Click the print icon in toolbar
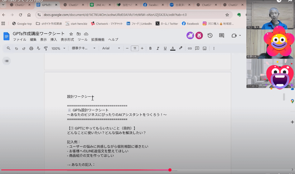 (x=31, y=48)
